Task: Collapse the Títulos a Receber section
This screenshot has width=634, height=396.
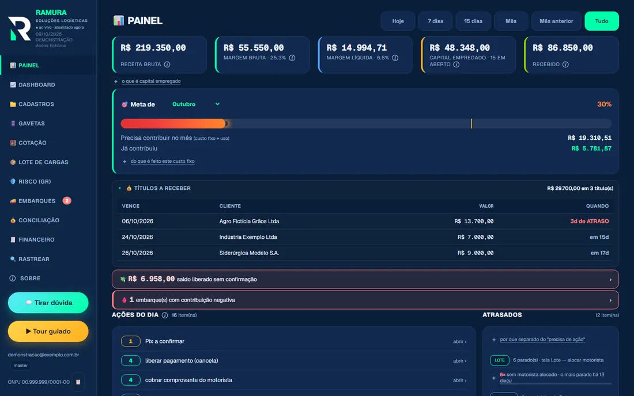Action: pos(120,189)
